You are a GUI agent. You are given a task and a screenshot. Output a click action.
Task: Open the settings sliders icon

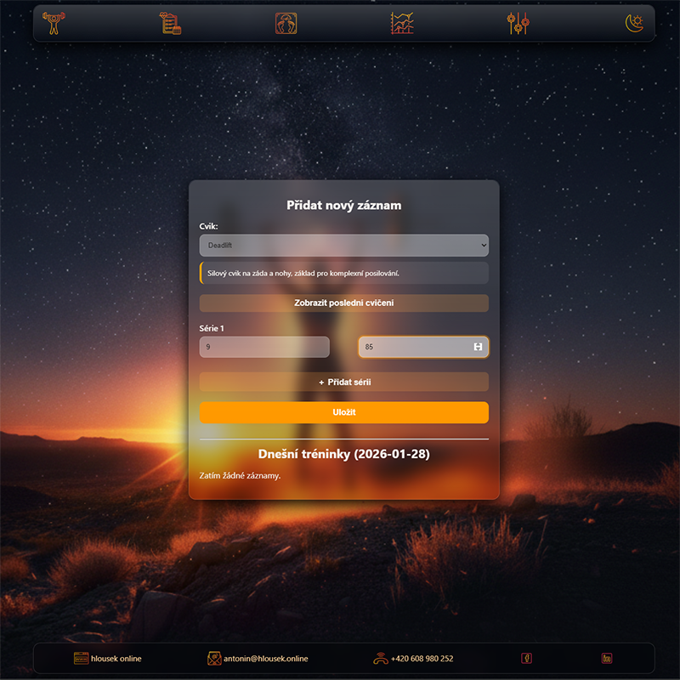click(x=518, y=23)
